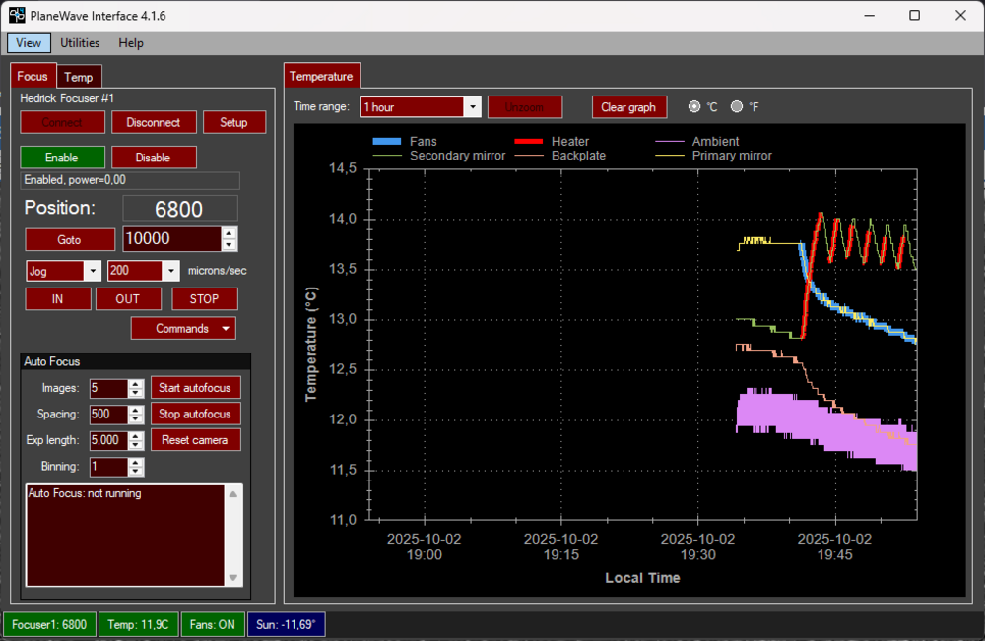Open the Jog mode dropdown
Image resolution: width=985 pixels, height=641 pixels.
coord(93,270)
